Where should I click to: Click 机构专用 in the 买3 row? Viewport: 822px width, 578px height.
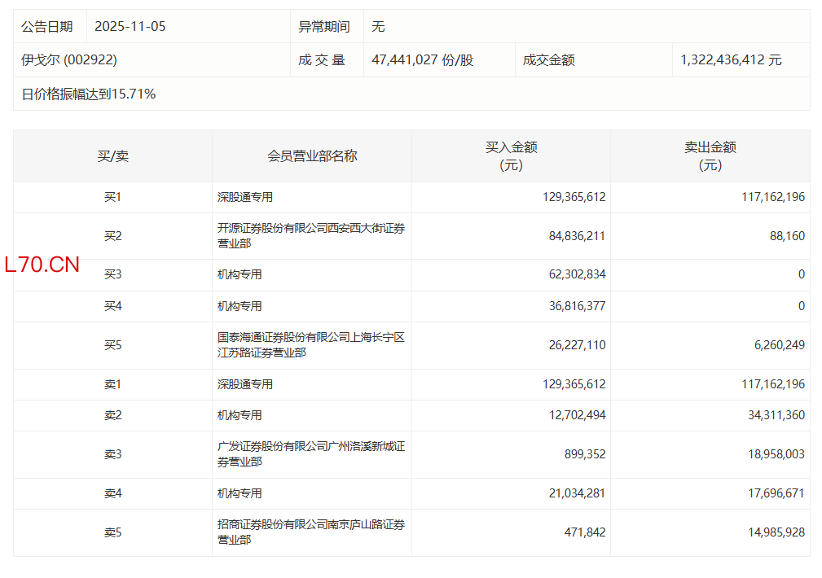click(x=240, y=274)
